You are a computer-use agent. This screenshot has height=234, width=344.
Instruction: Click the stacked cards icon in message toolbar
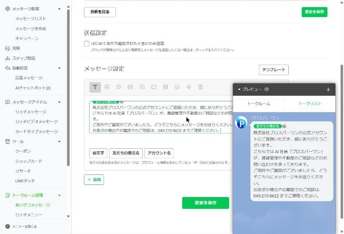(x=130, y=87)
